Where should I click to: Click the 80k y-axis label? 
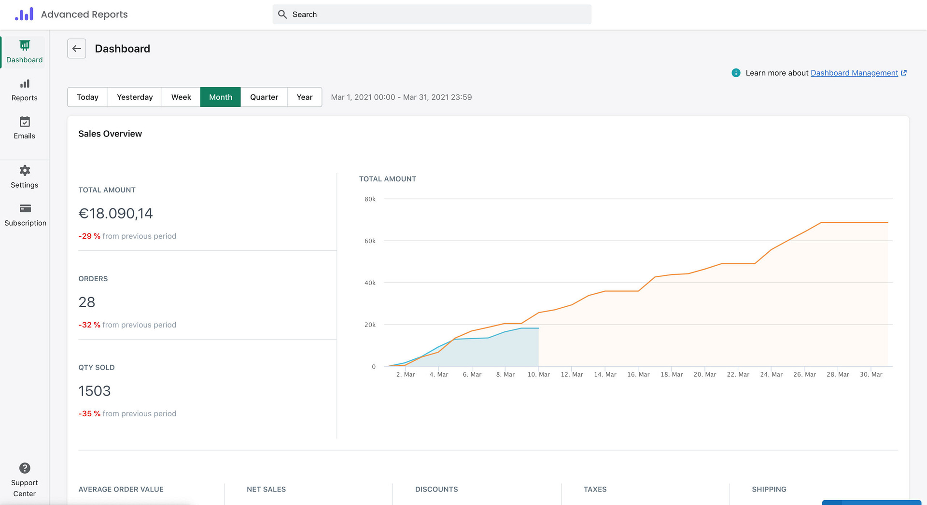coord(370,199)
